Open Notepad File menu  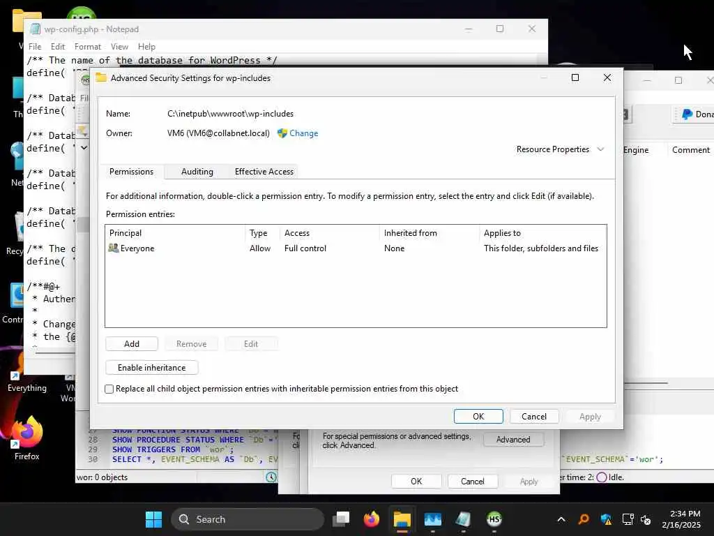[x=35, y=47]
